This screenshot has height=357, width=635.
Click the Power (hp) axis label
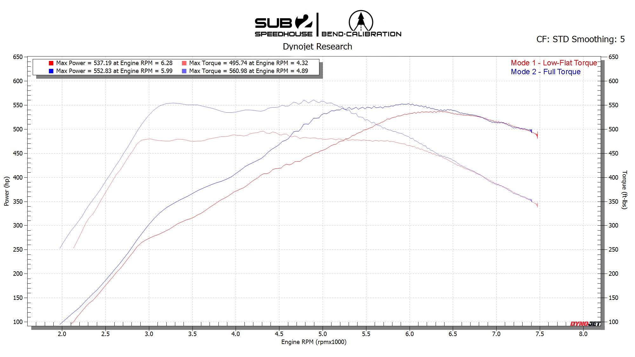7,191
